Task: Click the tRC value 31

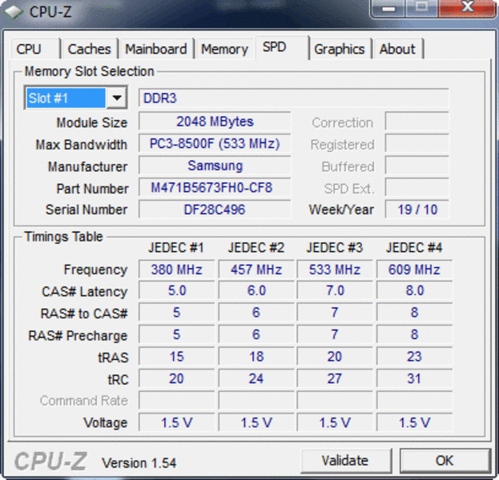Action: tap(414, 378)
